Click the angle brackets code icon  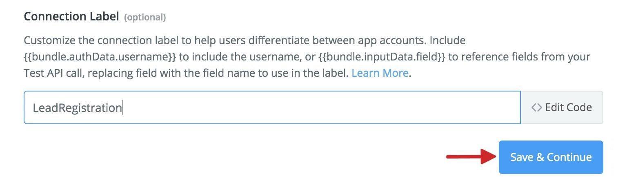click(536, 107)
